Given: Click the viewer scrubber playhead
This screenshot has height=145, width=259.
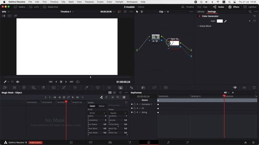Looking at the screenshot, I should point(91,77).
